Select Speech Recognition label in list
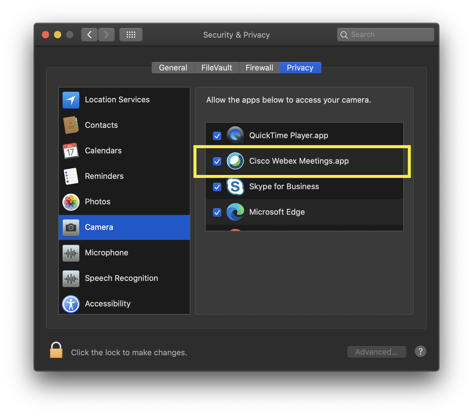473x416 pixels. (x=122, y=278)
